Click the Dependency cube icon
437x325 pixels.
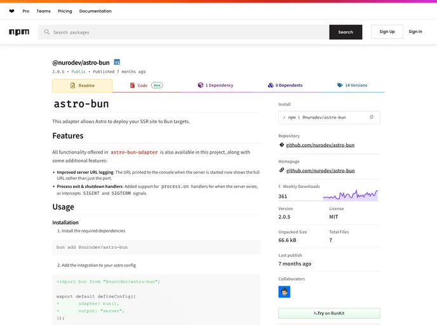(200, 85)
